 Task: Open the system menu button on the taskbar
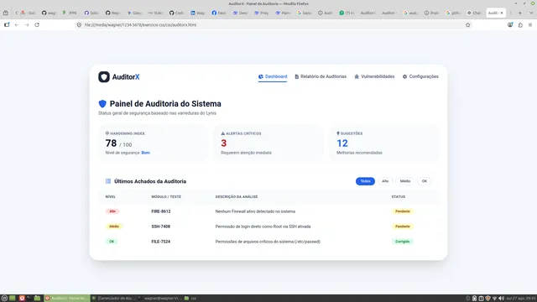tap(4, 299)
